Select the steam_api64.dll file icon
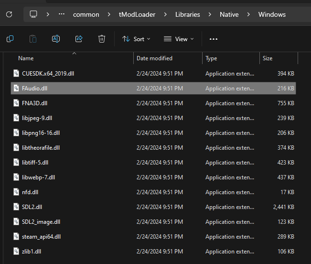This screenshot has height=264, width=311. click(x=16, y=236)
